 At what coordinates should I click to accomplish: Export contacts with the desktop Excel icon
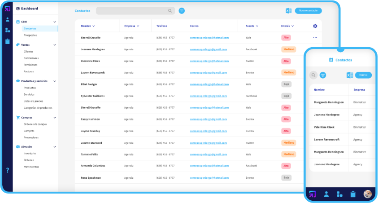click(x=289, y=11)
